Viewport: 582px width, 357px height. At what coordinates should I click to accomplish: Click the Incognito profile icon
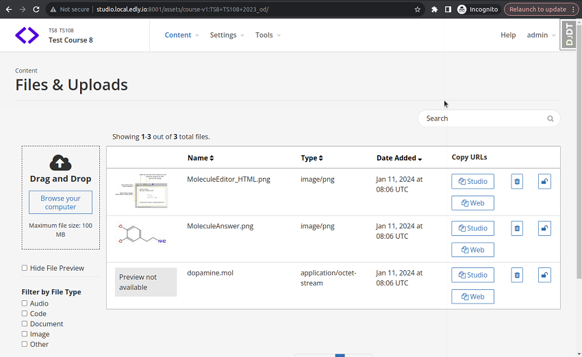tap(461, 10)
